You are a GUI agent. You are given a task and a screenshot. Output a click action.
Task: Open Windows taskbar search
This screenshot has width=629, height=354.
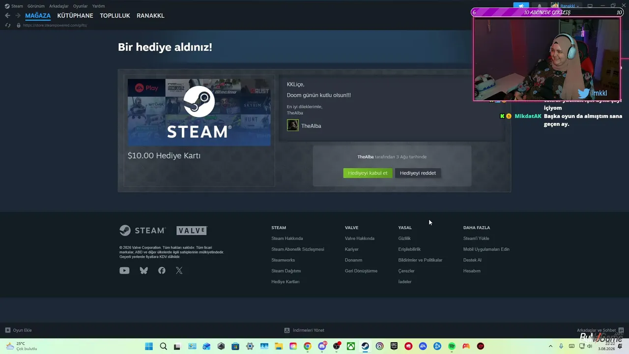(x=163, y=346)
